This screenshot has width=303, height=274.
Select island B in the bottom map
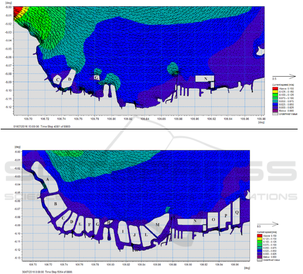[55, 204]
